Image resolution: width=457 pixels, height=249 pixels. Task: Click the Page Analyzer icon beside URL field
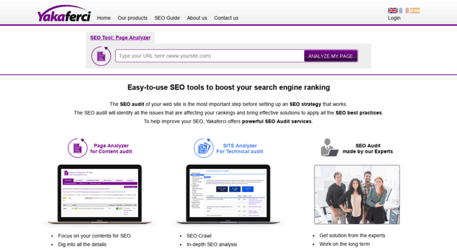101,56
